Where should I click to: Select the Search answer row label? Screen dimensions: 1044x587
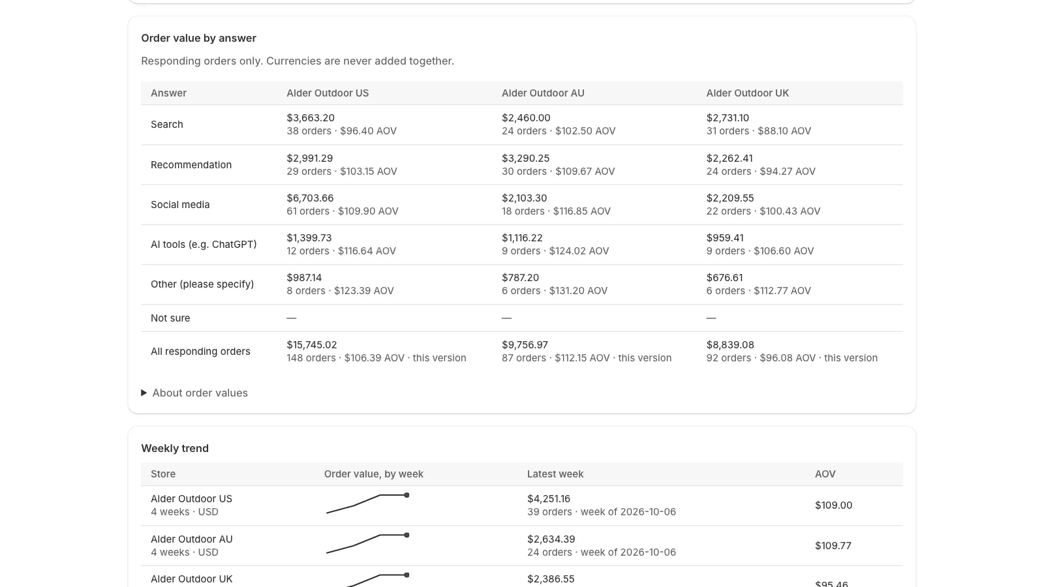coord(167,125)
